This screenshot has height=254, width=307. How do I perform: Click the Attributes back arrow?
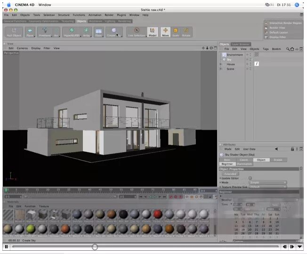click(276, 149)
